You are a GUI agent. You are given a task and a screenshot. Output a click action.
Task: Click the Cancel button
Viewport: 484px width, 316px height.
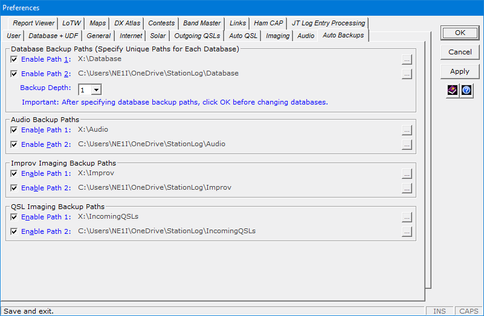(x=460, y=52)
